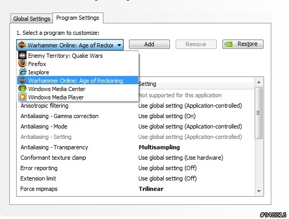This screenshot has width=289, height=219.
Task: Open the Extension limit value Use global setting (Off)
Action: coord(167,178)
